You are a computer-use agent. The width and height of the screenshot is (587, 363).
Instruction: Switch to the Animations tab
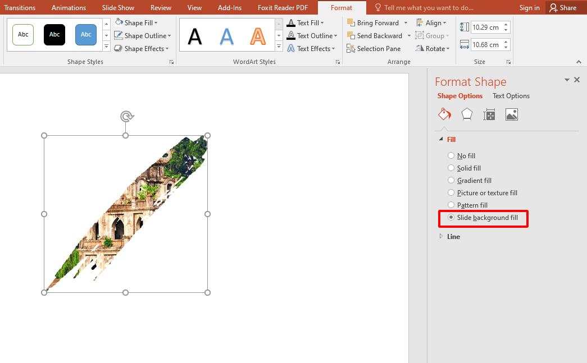coord(69,7)
